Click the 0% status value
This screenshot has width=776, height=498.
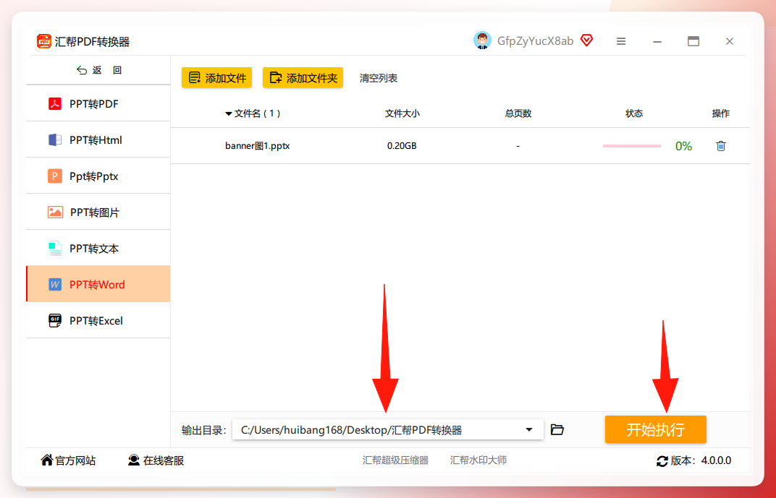coord(683,146)
